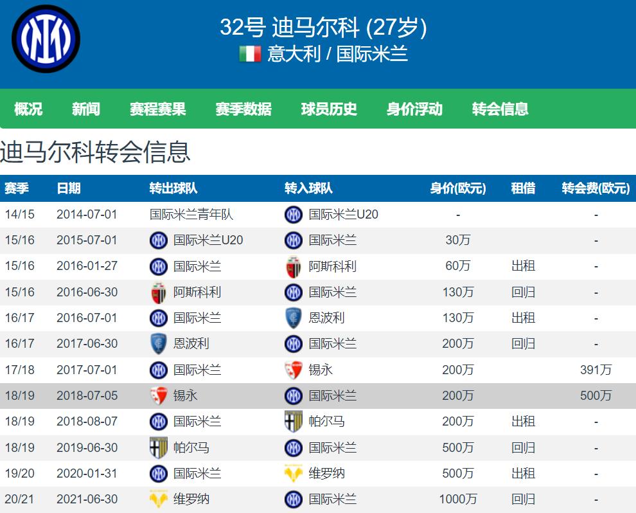Click the Italy flag icon
This screenshot has height=513, width=636.
click(x=250, y=54)
